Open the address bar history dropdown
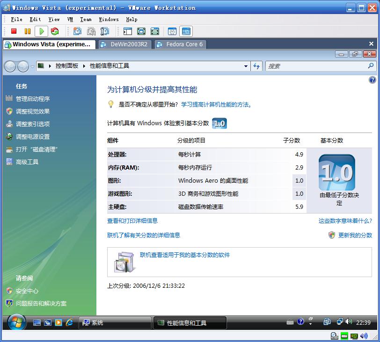Screen dimensions: 380x342 (246, 66)
